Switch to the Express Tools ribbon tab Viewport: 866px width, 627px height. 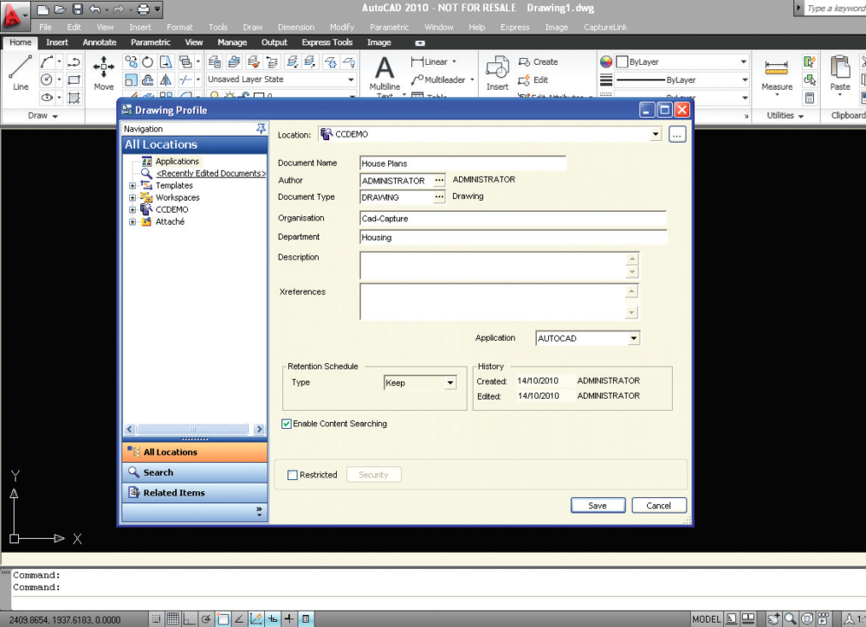tap(327, 42)
